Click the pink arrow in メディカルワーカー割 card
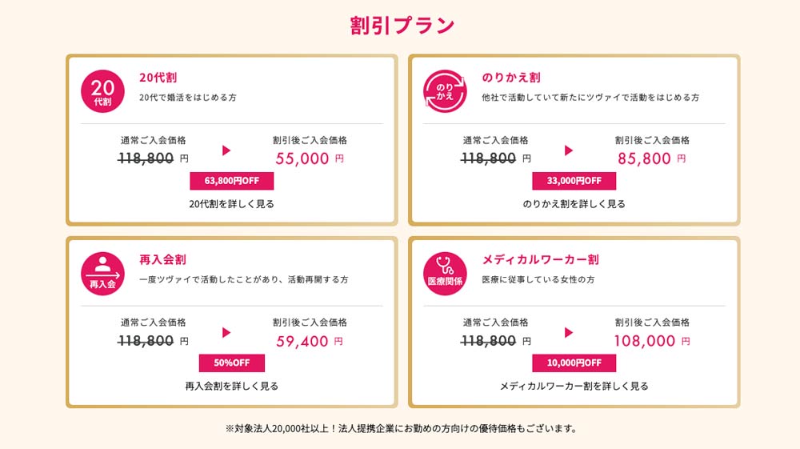The image size is (800, 449). 569,333
